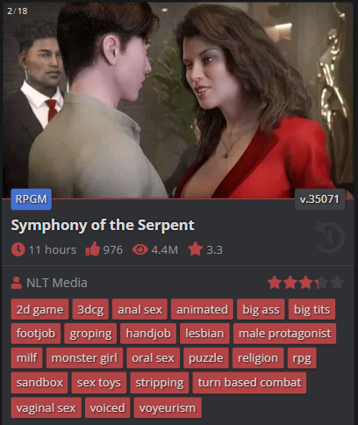Screen dimensions: 358x425
Task: Pick the sandbox tag
Action: [x=39, y=383]
